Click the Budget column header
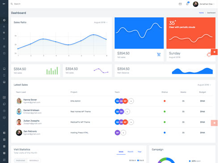This screenshot has height=163, width=218. (x=202, y=92)
